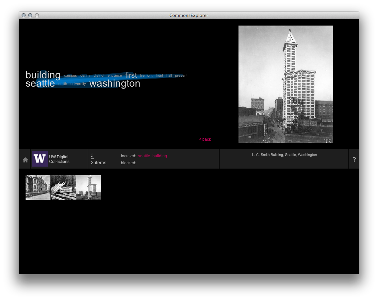The width and height of the screenshot is (378, 300).
Task: Click the UW Digital Collections logo
Action: 40,159
